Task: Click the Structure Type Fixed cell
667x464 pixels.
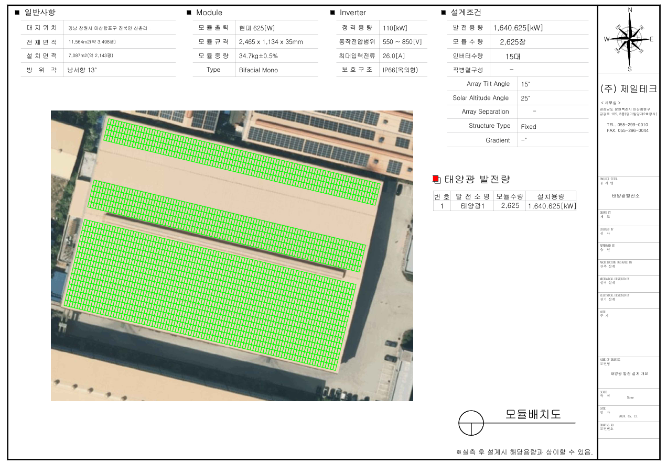Action: 529,126
